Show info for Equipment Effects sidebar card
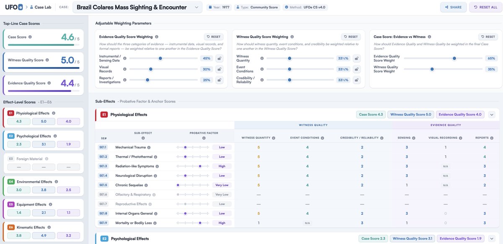Image resolution: width=503 pixels, height=244 pixels. click(50, 205)
